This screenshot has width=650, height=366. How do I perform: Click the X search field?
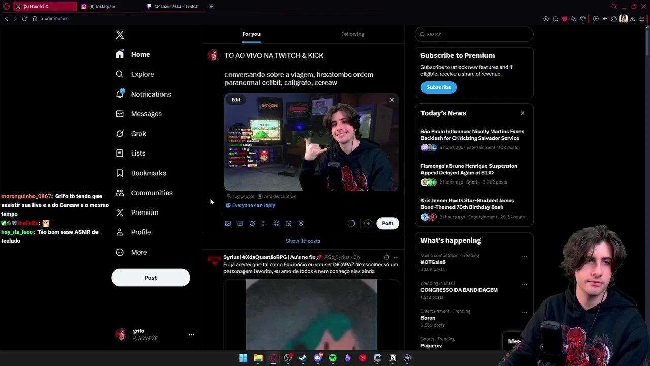pyautogui.click(x=474, y=34)
